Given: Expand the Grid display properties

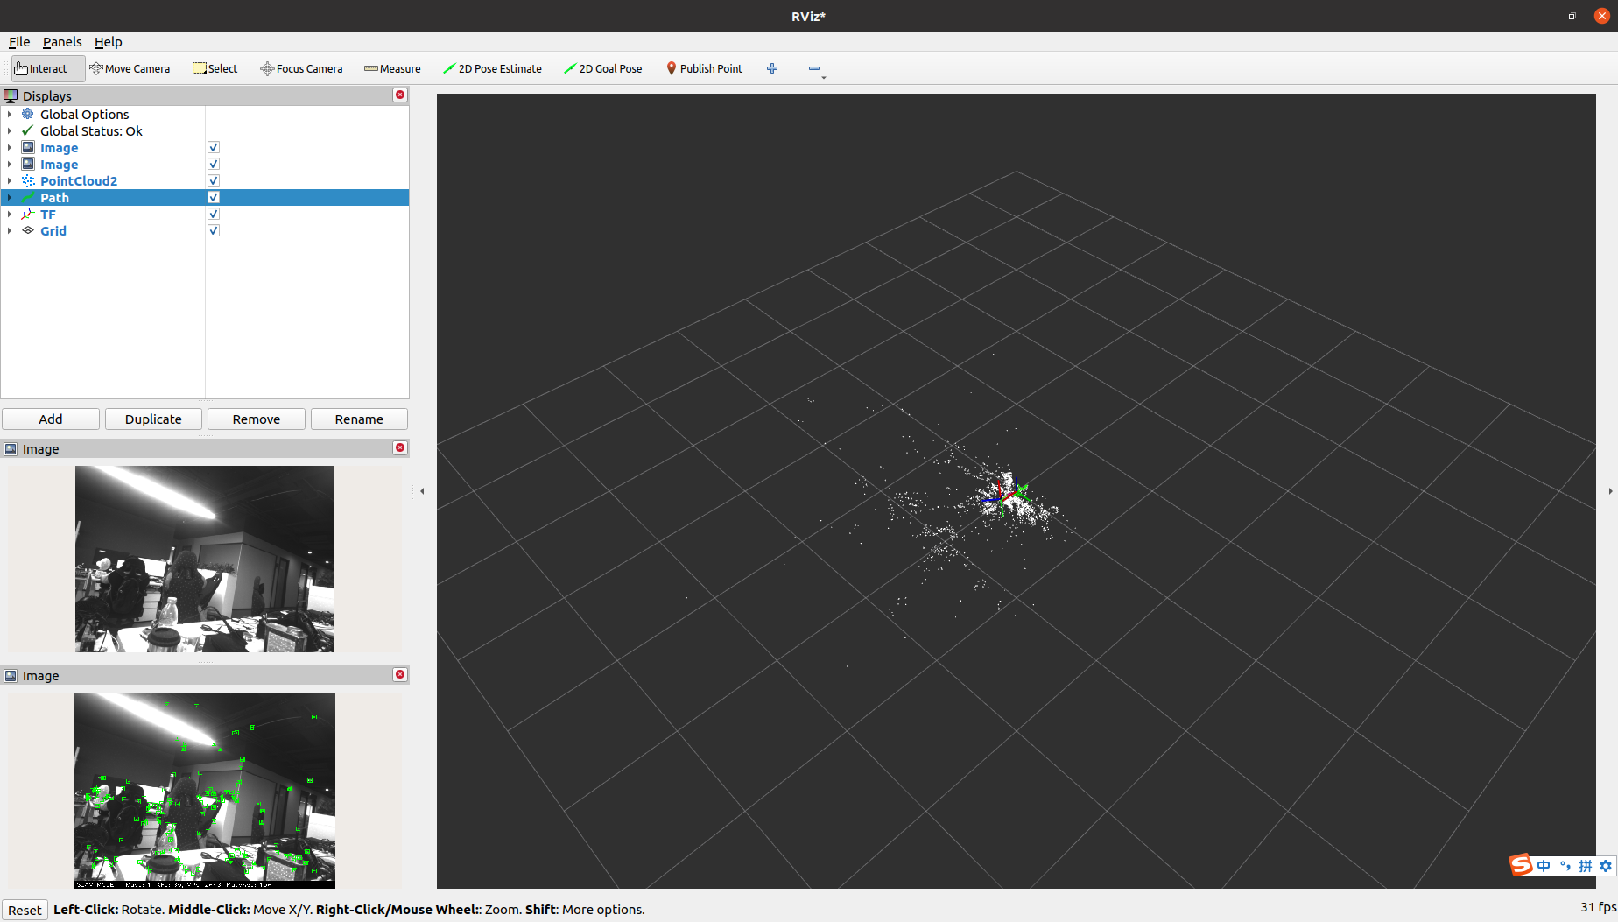Looking at the screenshot, I should point(10,230).
